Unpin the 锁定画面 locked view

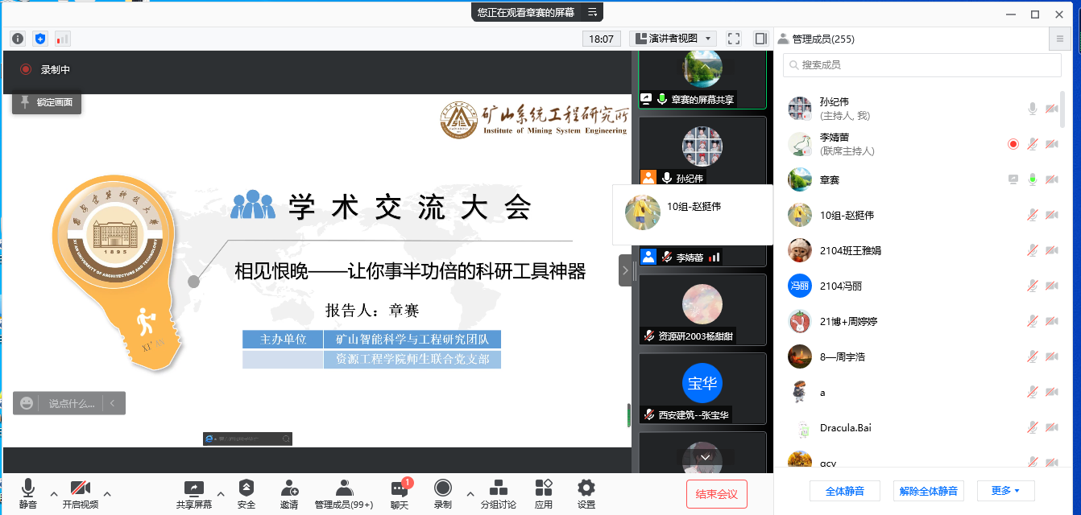tap(46, 102)
